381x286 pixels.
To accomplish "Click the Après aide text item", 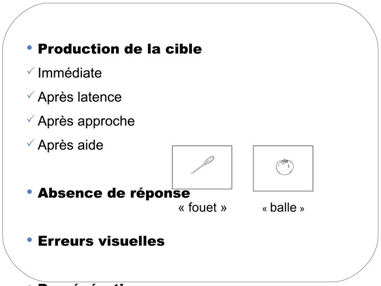I will (x=70, y=145).
